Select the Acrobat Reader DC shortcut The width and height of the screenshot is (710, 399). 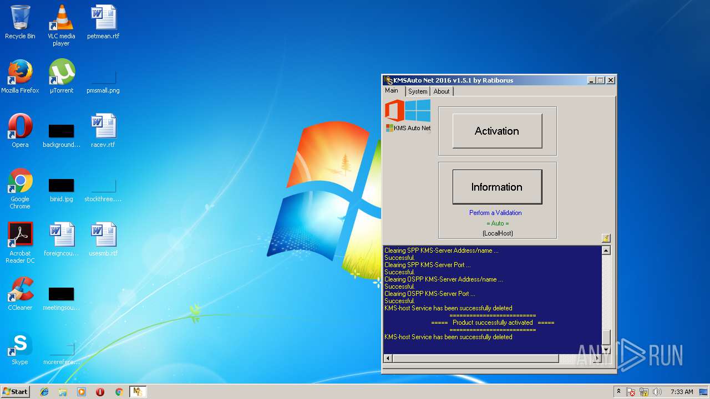pos(20,243)
